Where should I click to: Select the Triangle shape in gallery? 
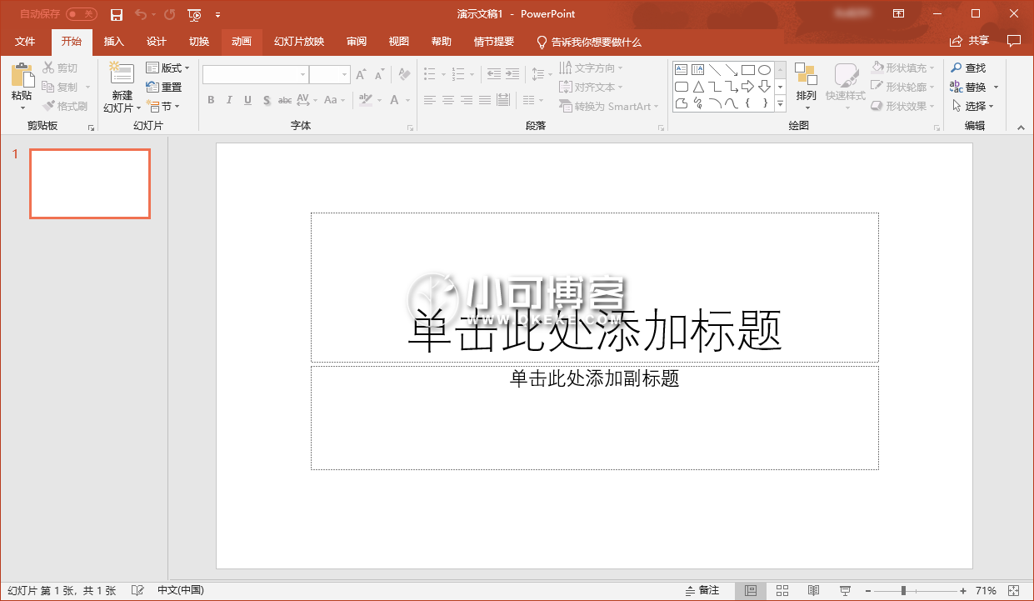click(x=698, y=87)
